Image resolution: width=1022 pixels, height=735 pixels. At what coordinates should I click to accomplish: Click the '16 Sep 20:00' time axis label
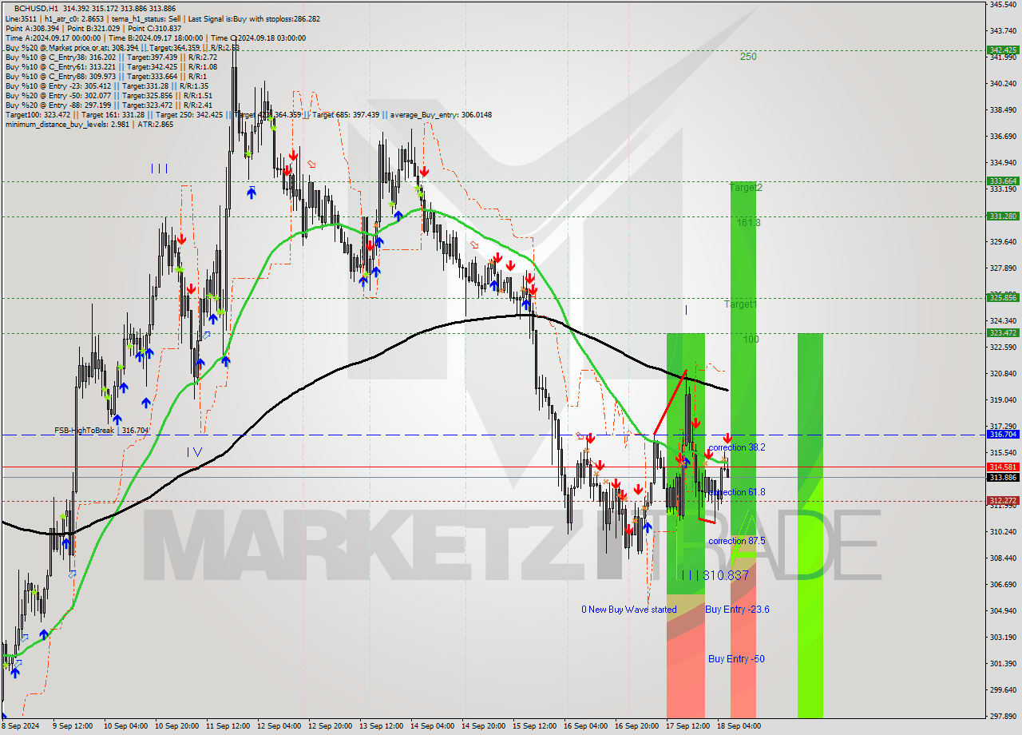point(637,726)
